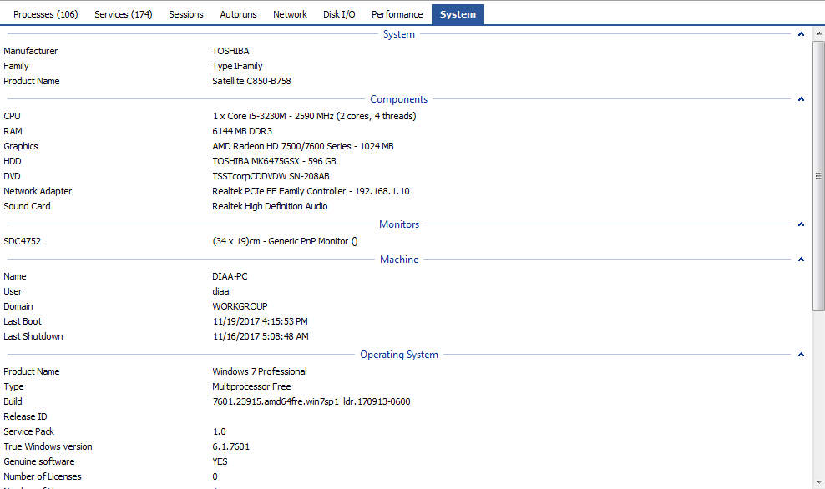Open the Network tab
The width and height of the screenshot is (825, 489).
point(290,14)
